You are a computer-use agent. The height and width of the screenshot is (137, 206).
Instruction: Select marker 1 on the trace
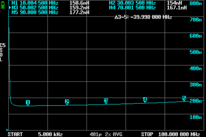(28, 103)
